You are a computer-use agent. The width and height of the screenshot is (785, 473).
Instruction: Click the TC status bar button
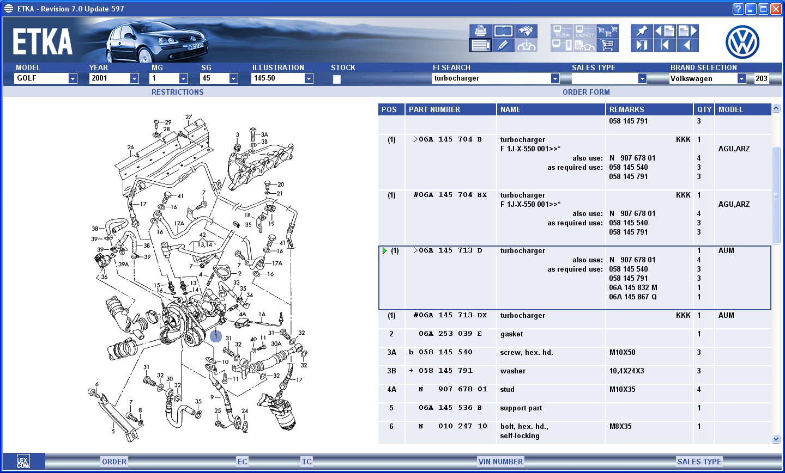pyautogui.click(x=307, y=462)
